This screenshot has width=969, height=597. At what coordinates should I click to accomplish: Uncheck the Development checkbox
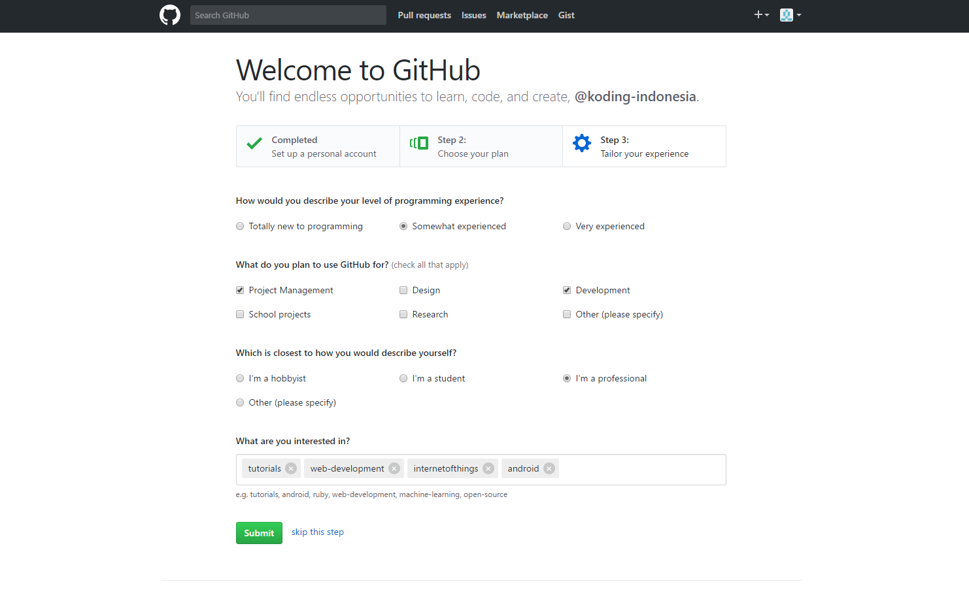[567, 290]
